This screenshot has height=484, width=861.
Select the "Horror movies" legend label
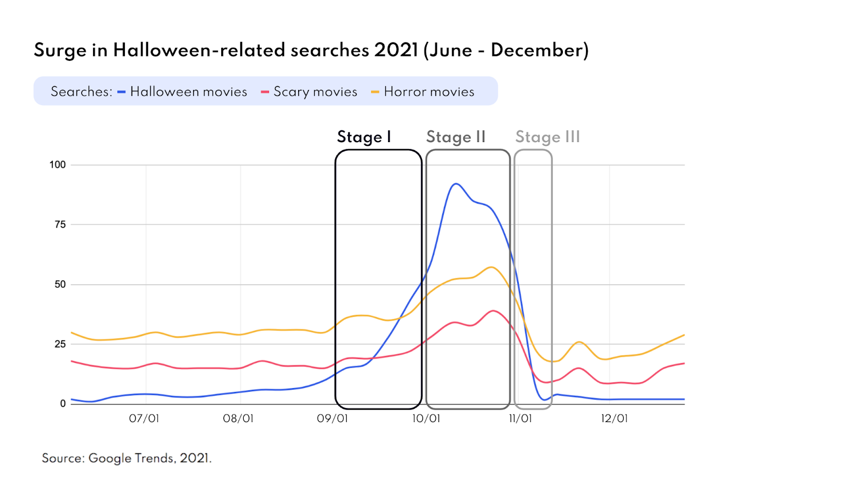point(429,92)
